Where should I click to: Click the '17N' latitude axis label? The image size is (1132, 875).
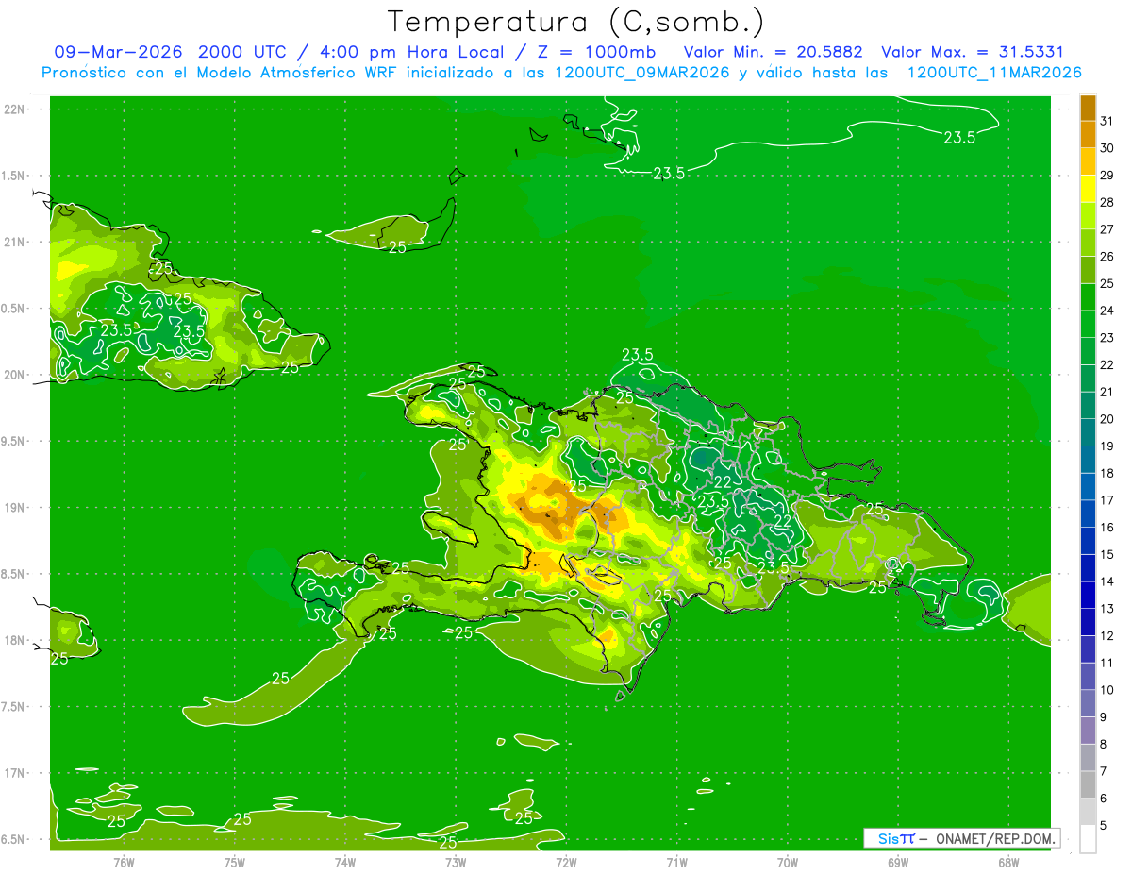pos(13,773)
